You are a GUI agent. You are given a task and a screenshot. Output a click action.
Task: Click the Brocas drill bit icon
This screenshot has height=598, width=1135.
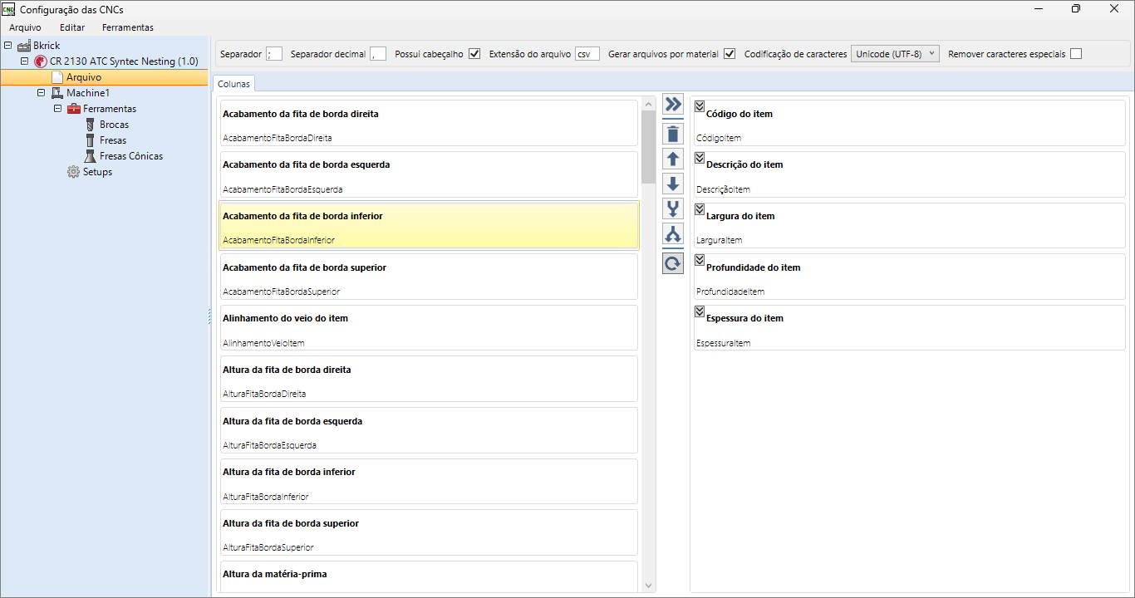91,125
